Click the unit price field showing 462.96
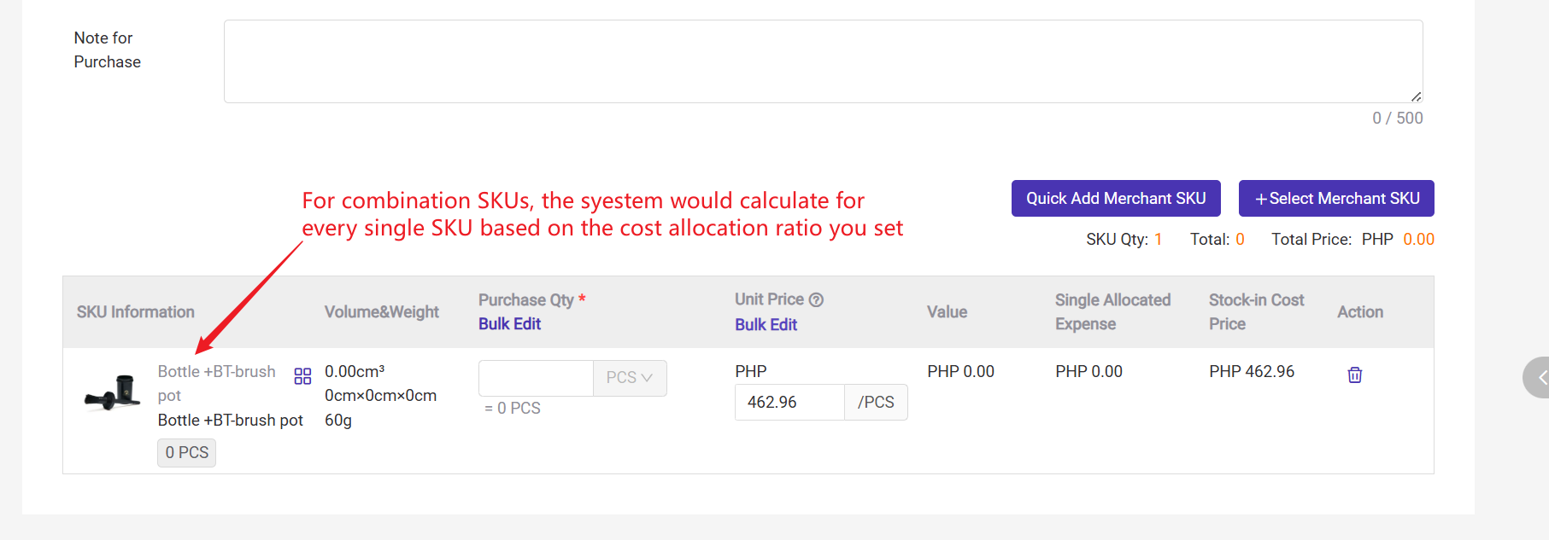The width and height of the screenshot is (1549, 540). [x=789, y=402]
